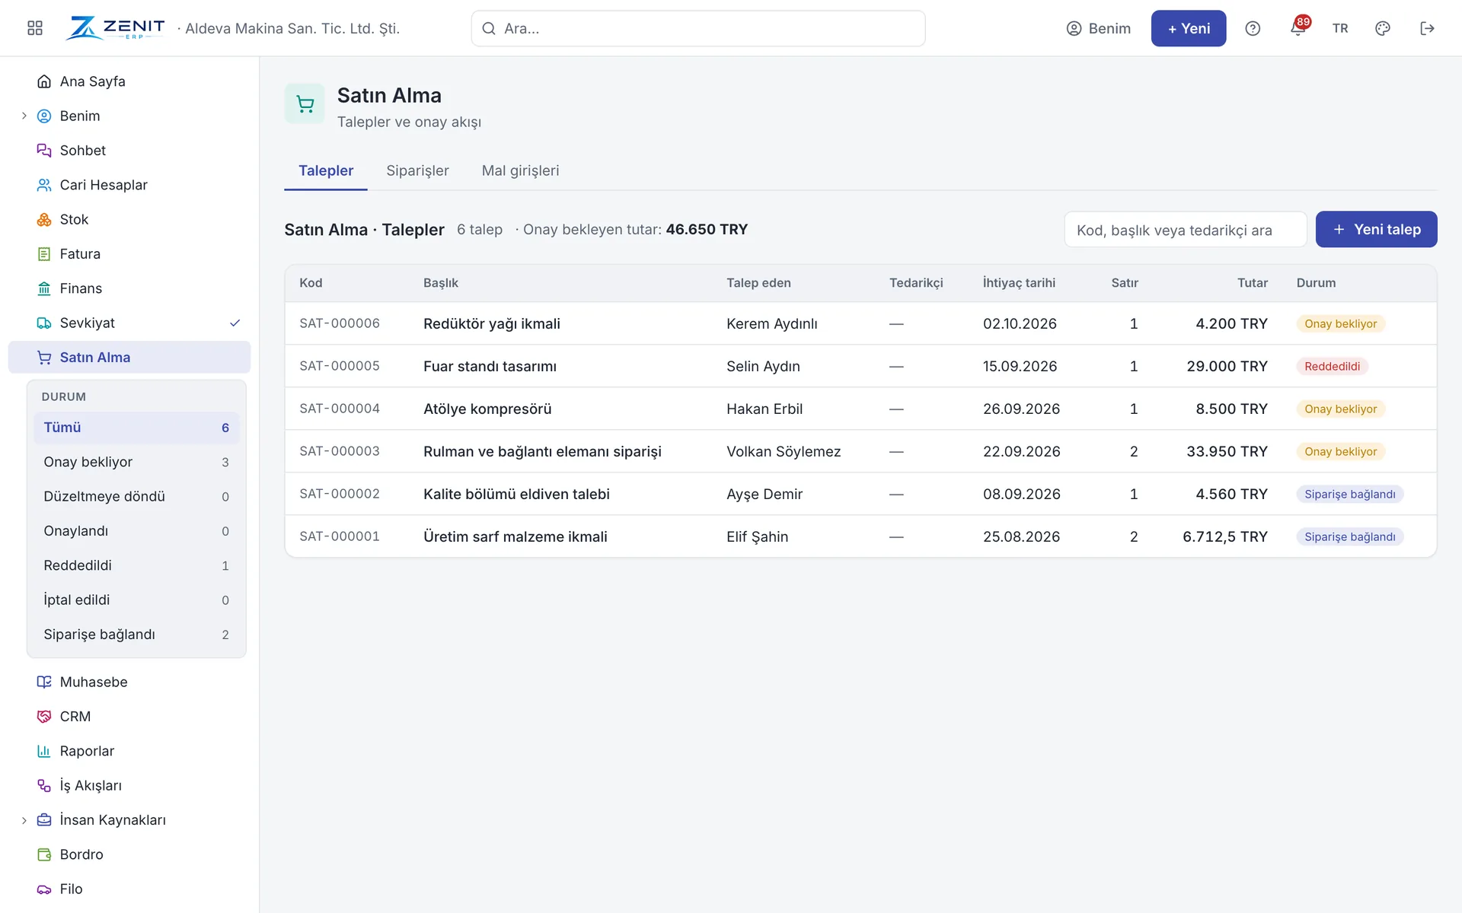Open Sohbet chat in sidebar
The height and width of the screenshot is (913, 1462).
[129, 151]
